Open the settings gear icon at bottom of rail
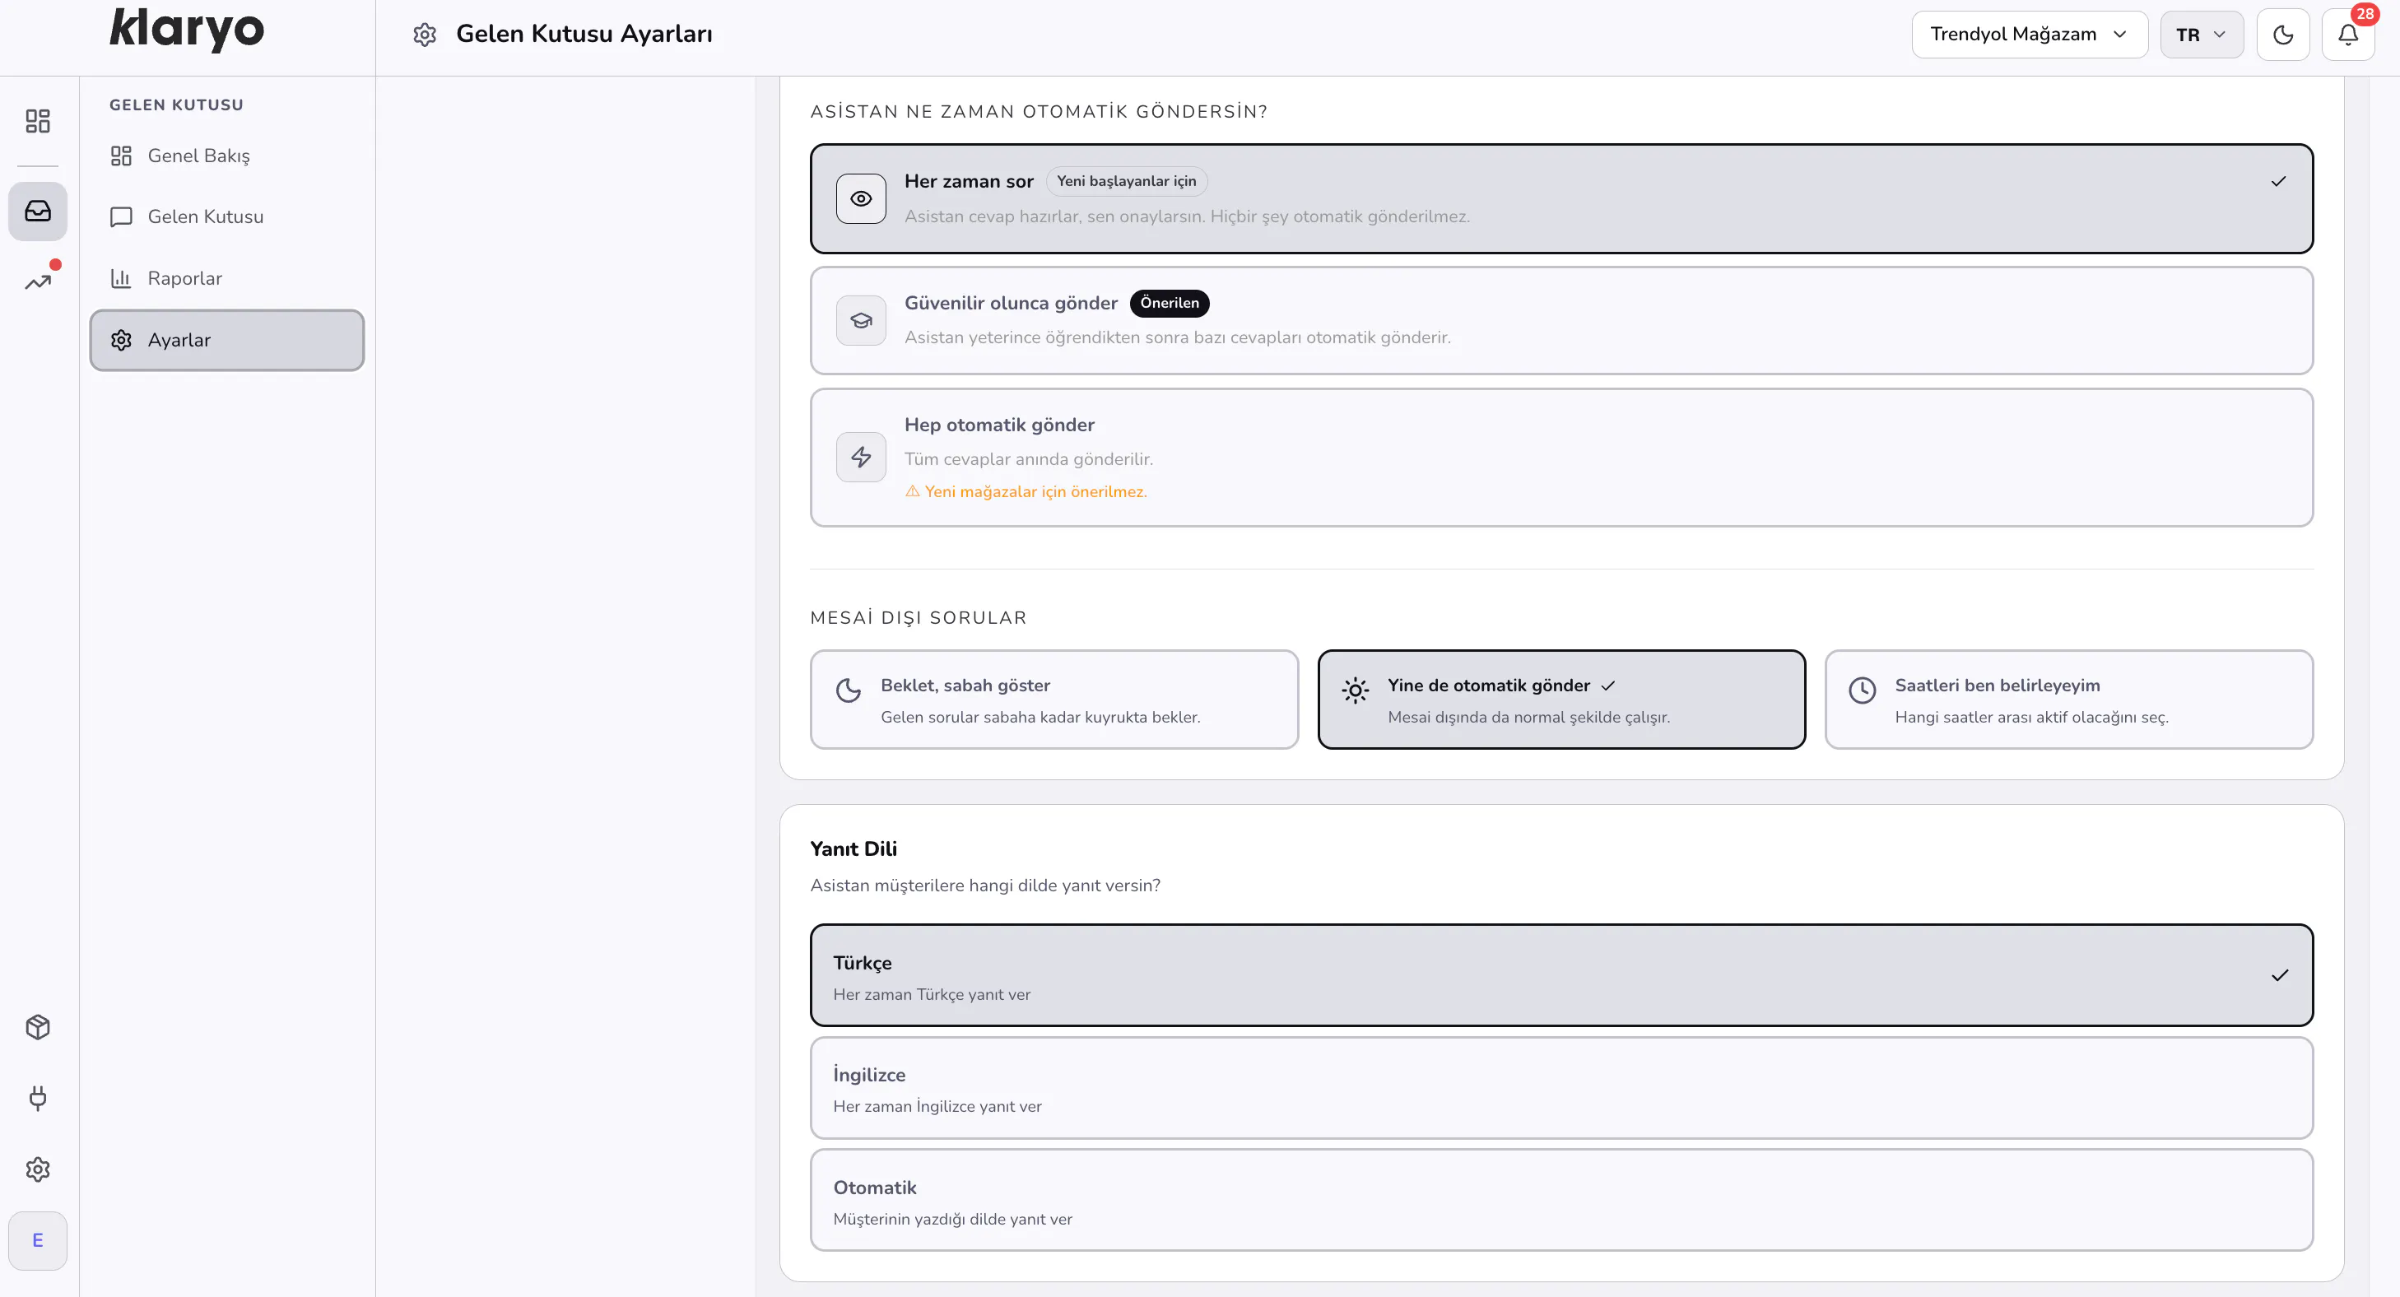 (x=37, y=1169)
